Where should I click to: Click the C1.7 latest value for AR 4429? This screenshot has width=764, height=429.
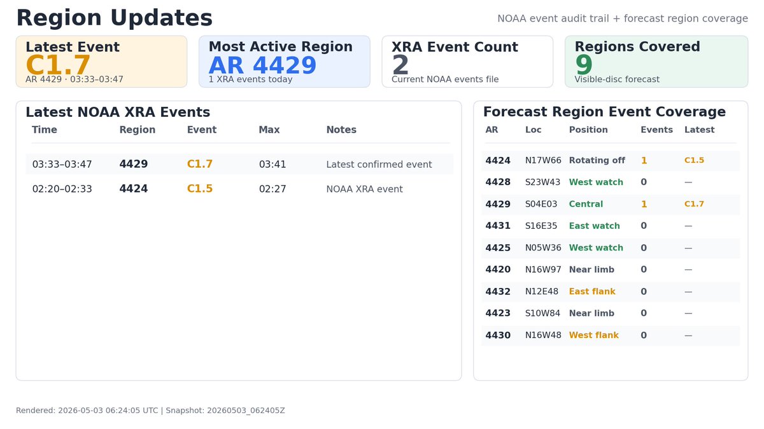click(x=694, y=204)
